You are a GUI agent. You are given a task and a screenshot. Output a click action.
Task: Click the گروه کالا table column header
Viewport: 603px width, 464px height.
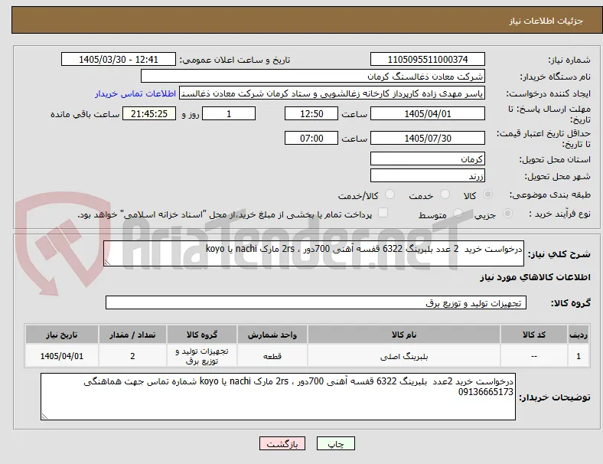coord(202,335)
